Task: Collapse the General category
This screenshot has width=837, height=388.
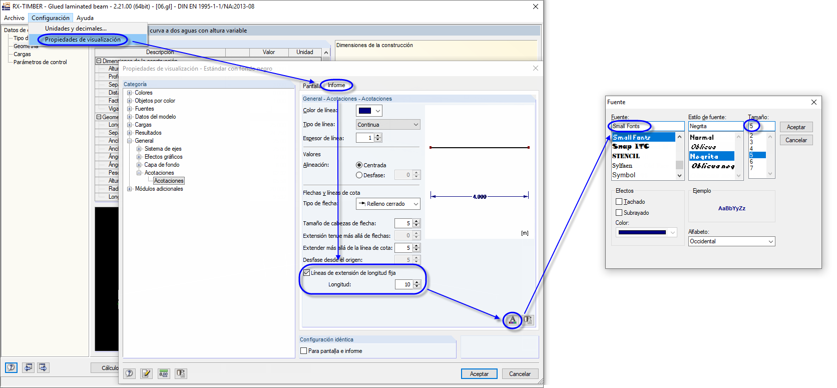Action: pos(130,141)
